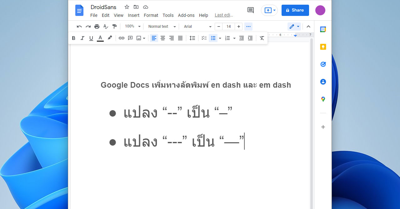Decrease font size with minus button
Screen dimensions: 400x209
click(x=219, y=27)
